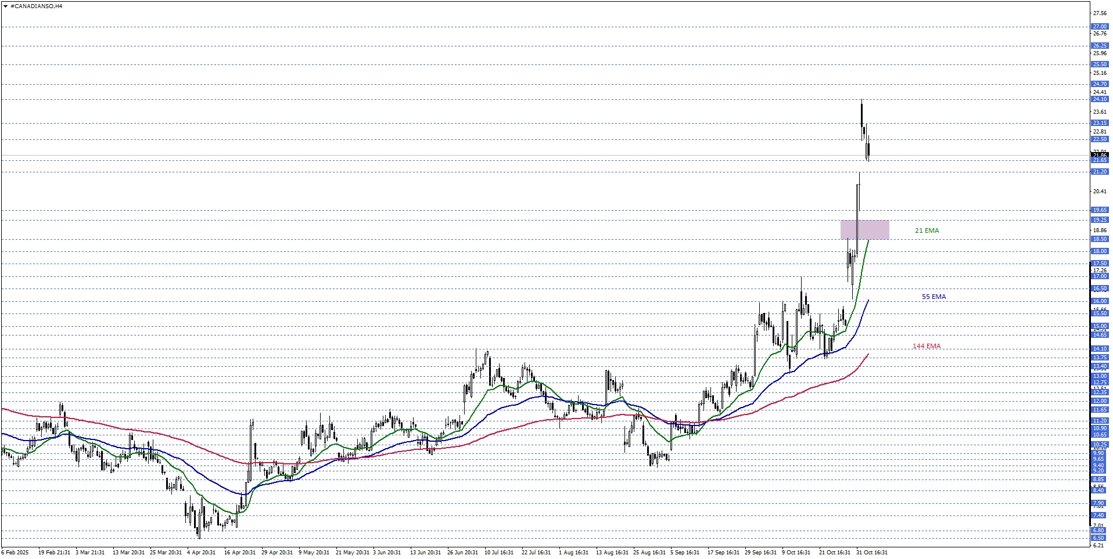Image resolution: width=1113 pixels, height=559 pixels.
Task: Click the black current price tag 21.86
Action: (1099, 155)
